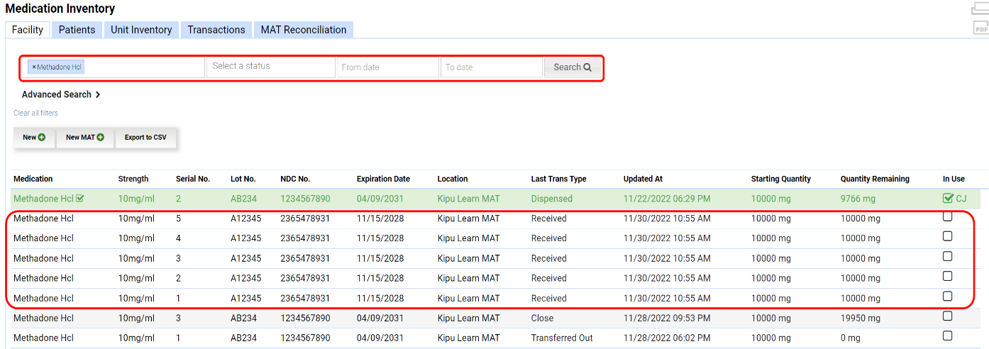This screenshot has height=349, width=989.
Task: Expand the Advanced Search section
Action: (x=61, y=94)
